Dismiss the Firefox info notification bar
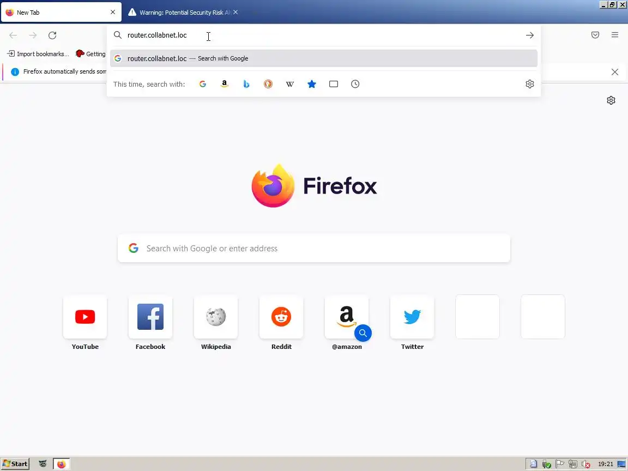The width and height of the screenshot is (628, 471). tap(615, 72)
